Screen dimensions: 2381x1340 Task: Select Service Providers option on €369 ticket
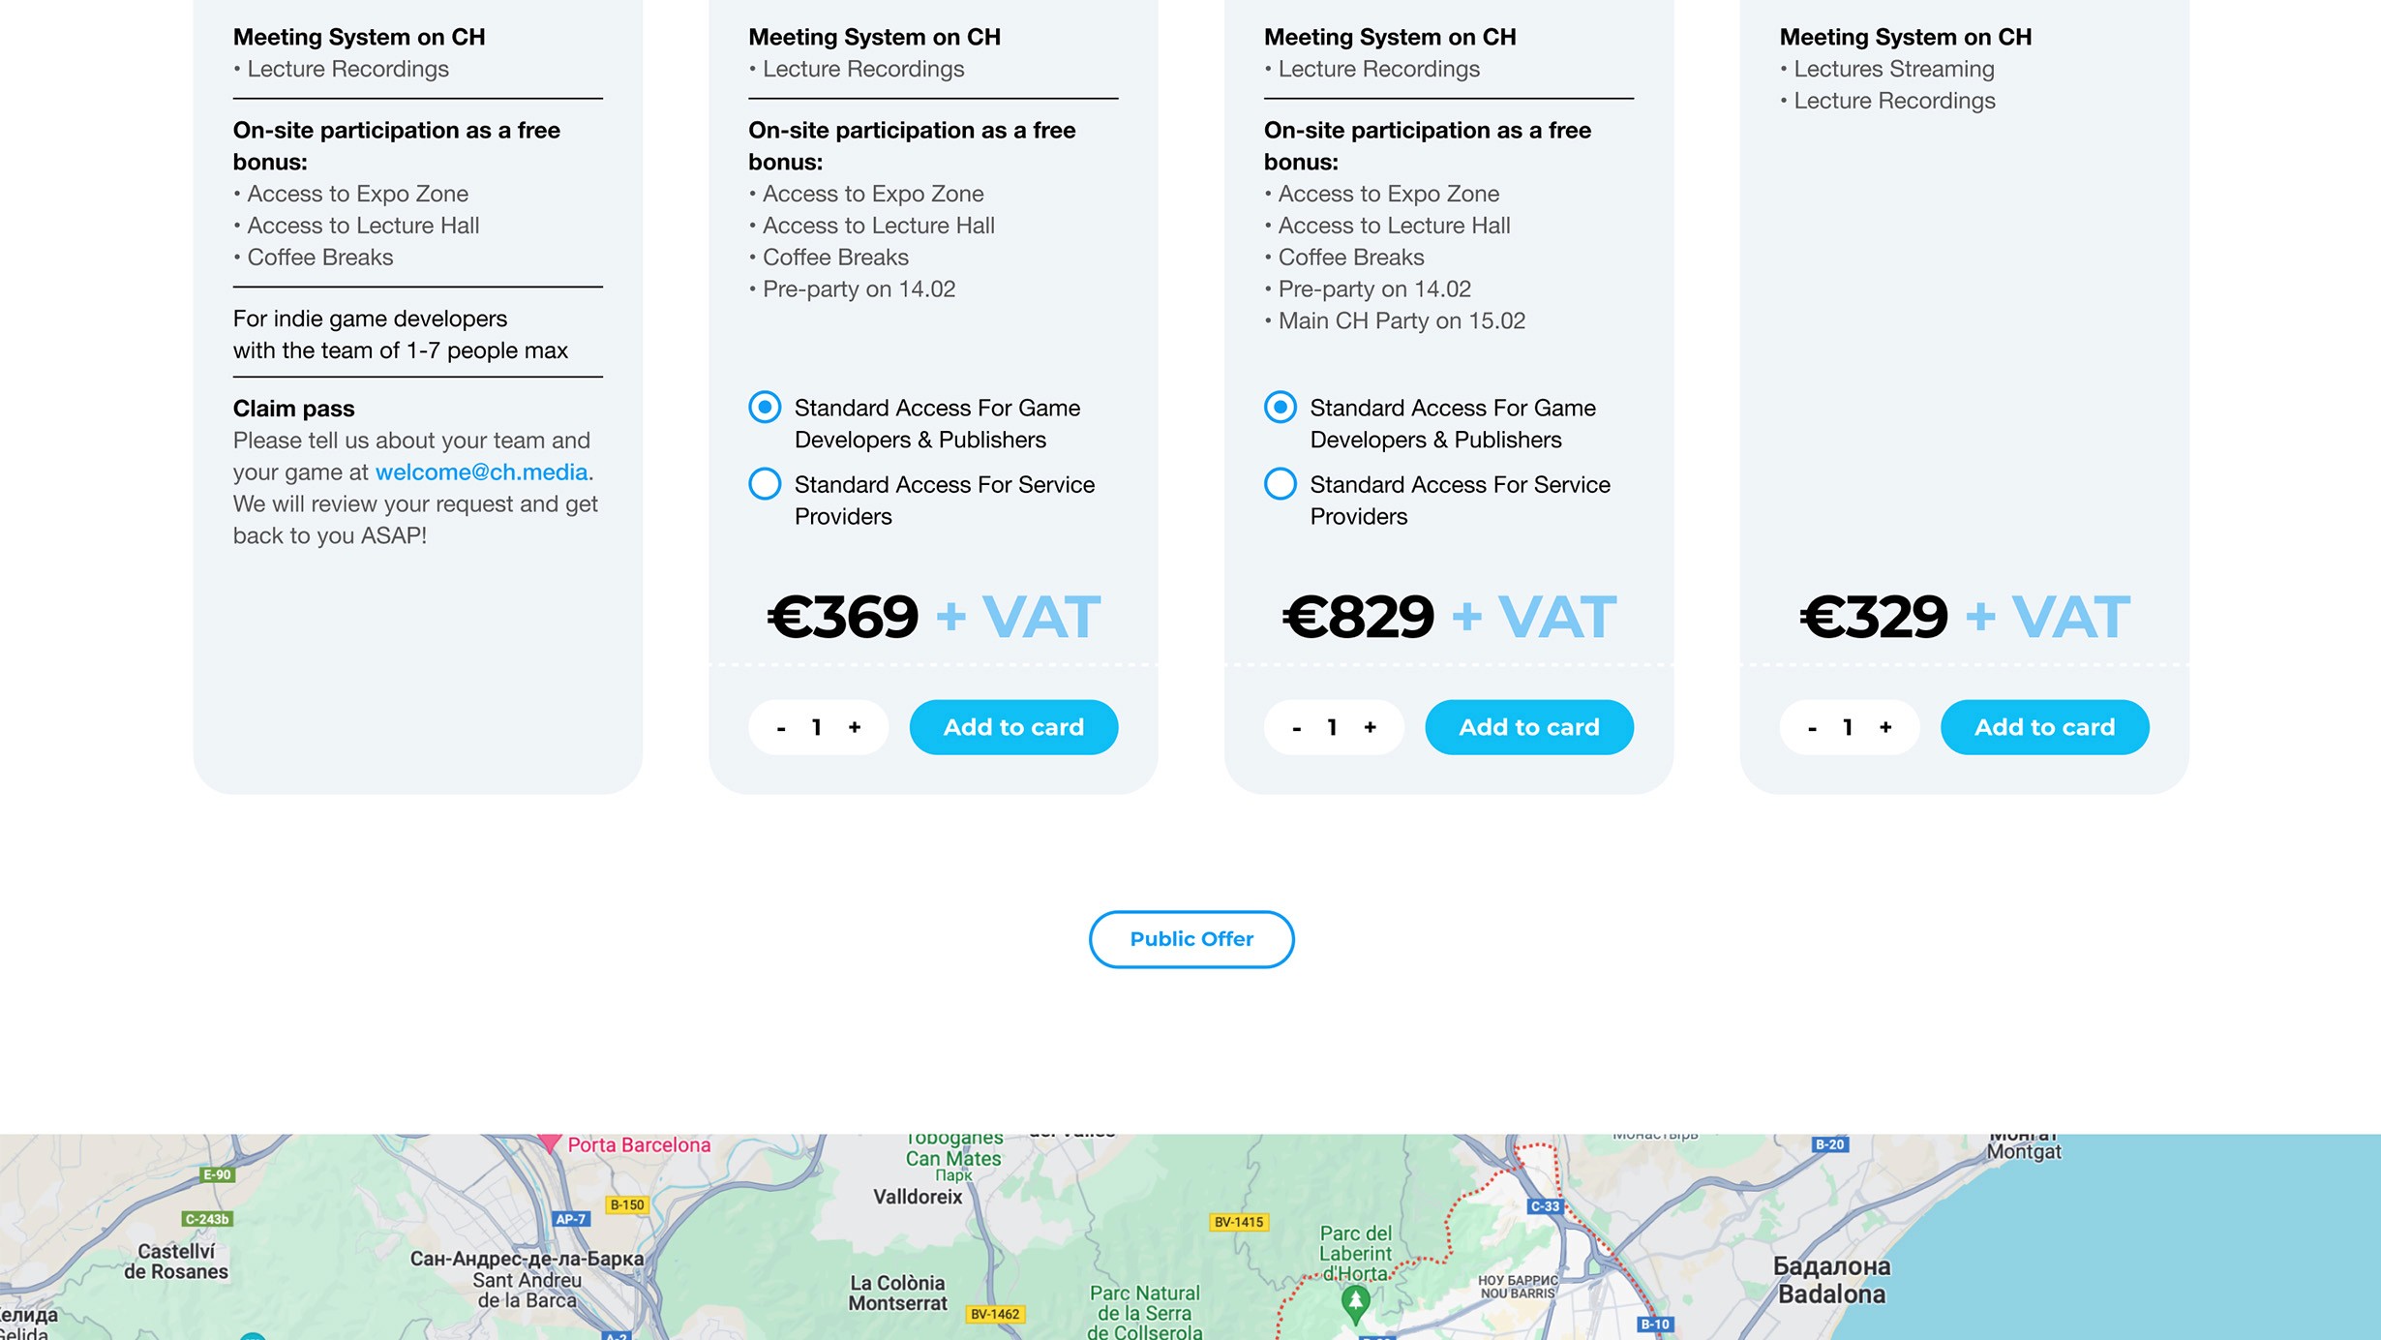pyautogui.click(x=765, y=484)
